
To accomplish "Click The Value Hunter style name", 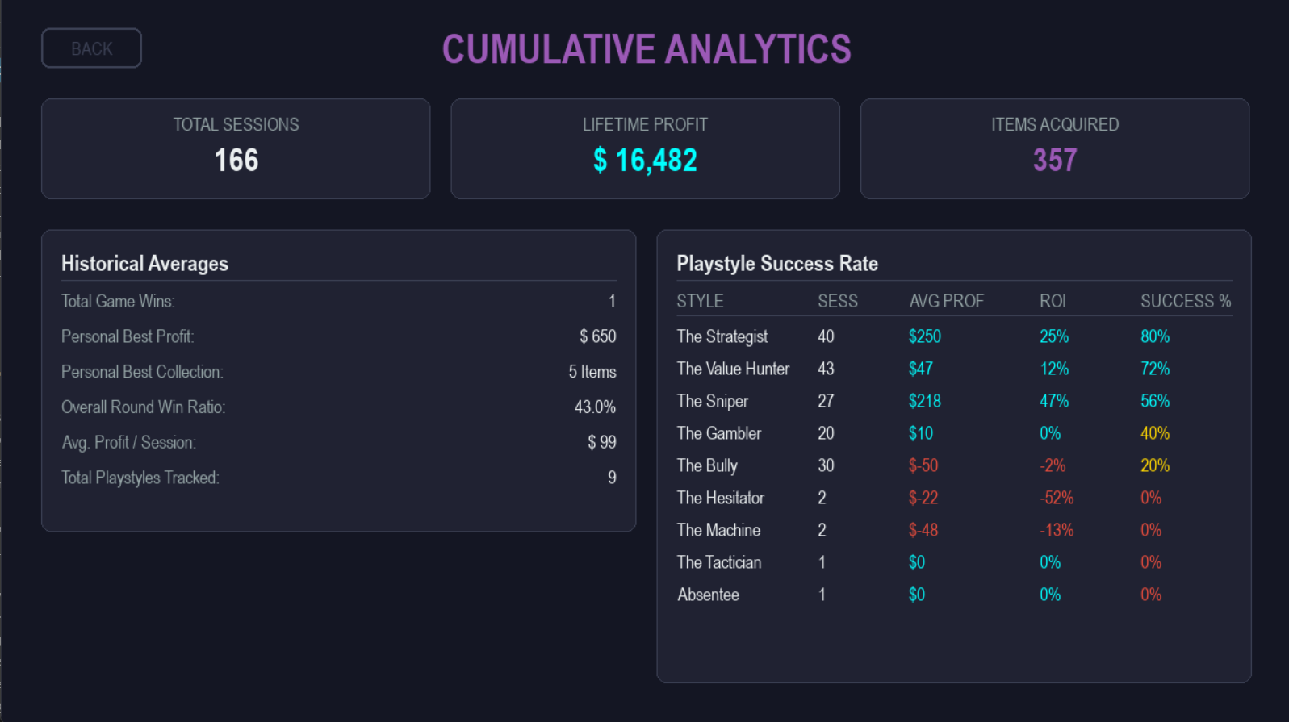I will tap(733, 369).
